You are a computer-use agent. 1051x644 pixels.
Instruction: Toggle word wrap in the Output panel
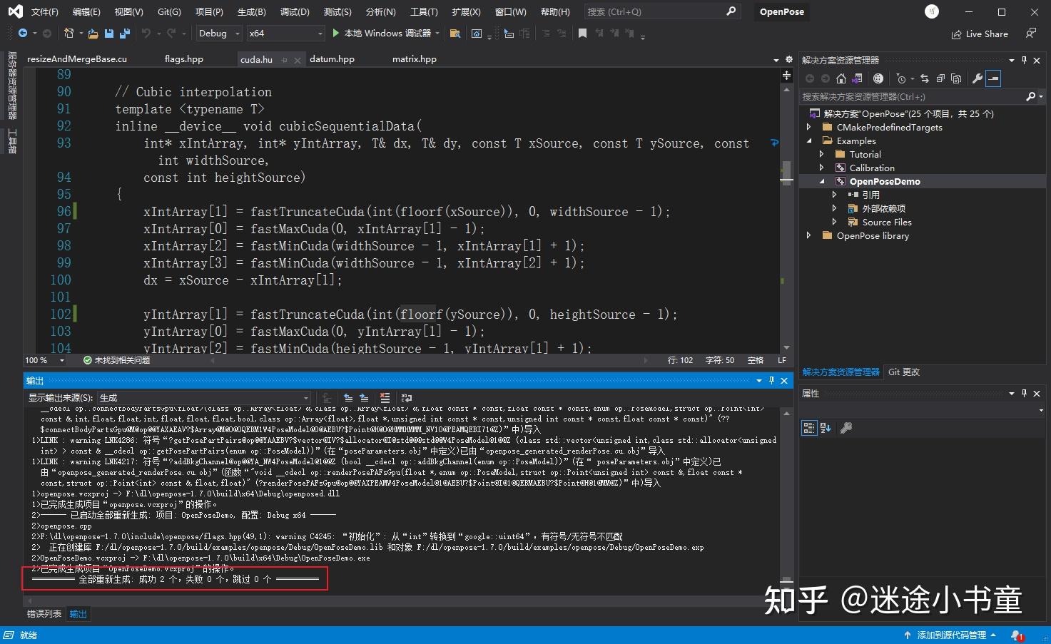(407, 397)
